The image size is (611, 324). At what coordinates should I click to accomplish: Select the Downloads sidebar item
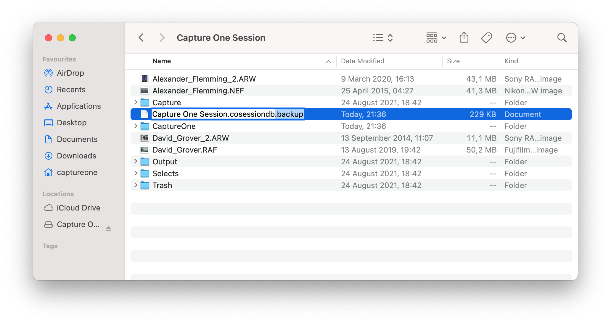coord(76,156)
